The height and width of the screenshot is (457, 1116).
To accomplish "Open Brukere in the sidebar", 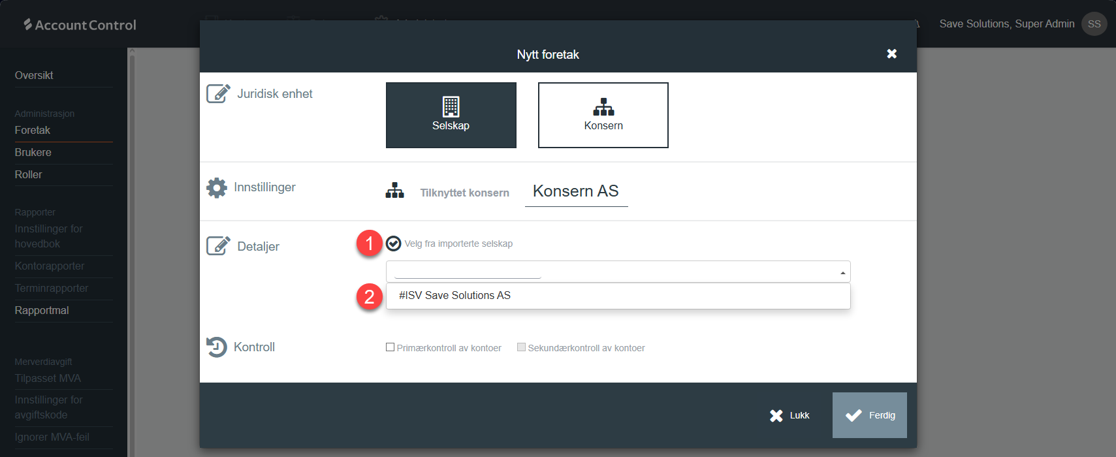I will click(33, 153).
